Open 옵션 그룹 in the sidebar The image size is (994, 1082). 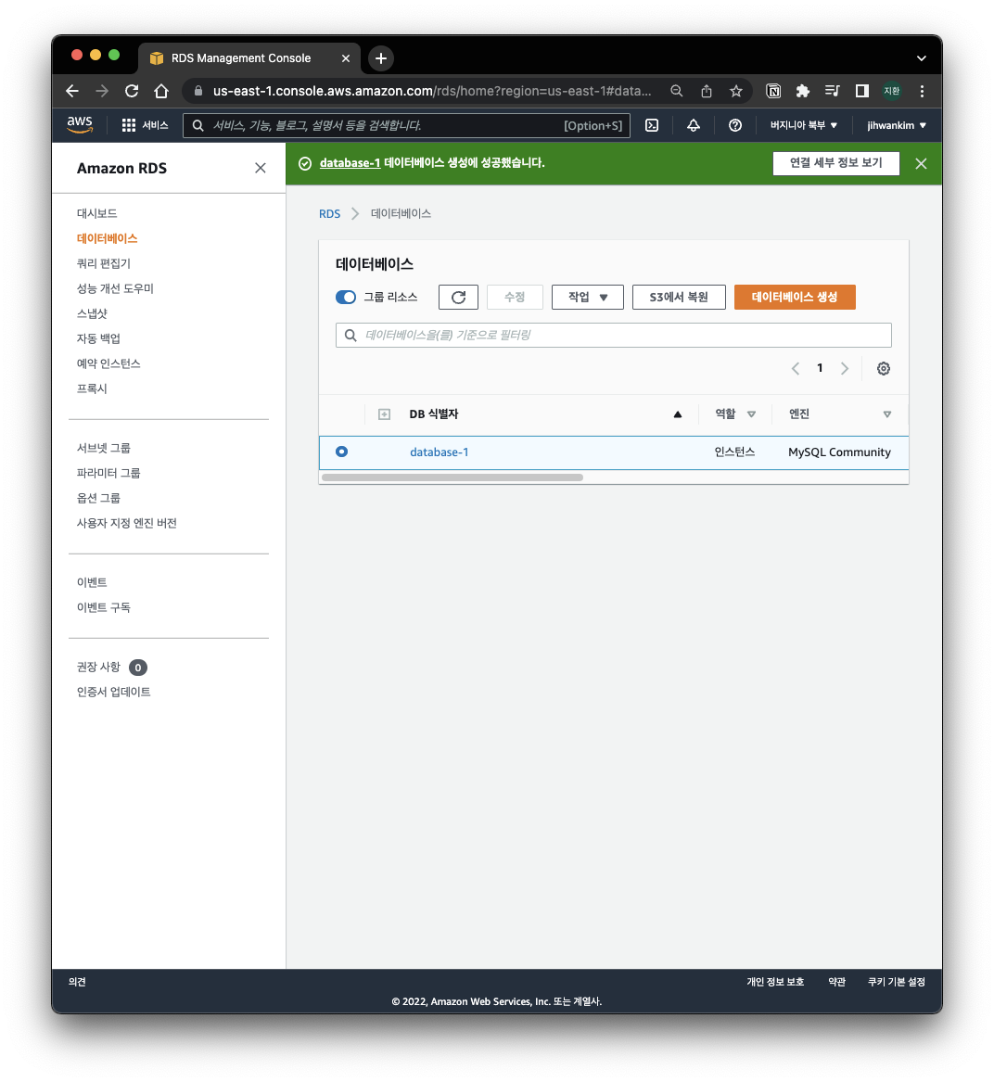(x=98, y=498)
